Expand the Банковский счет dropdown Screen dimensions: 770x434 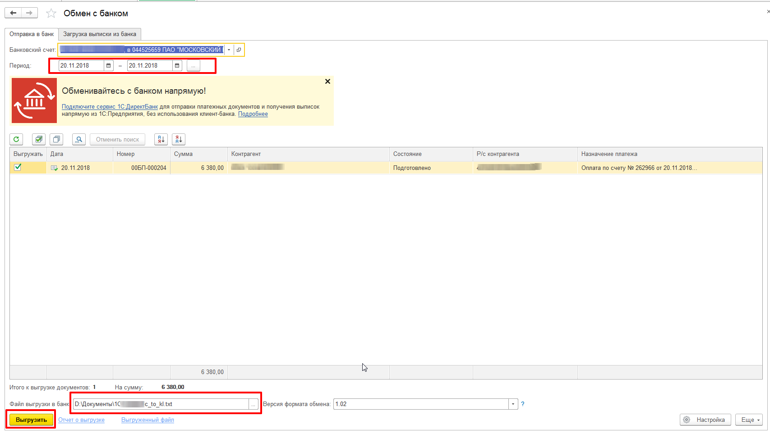point(229,50)
